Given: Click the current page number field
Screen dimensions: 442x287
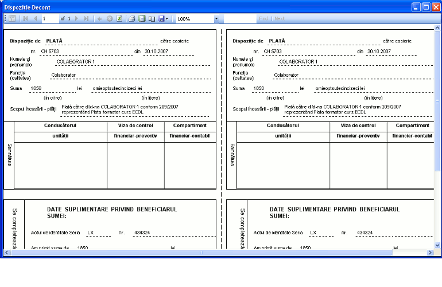Looking at the screenshot, I should click(50, 18).
